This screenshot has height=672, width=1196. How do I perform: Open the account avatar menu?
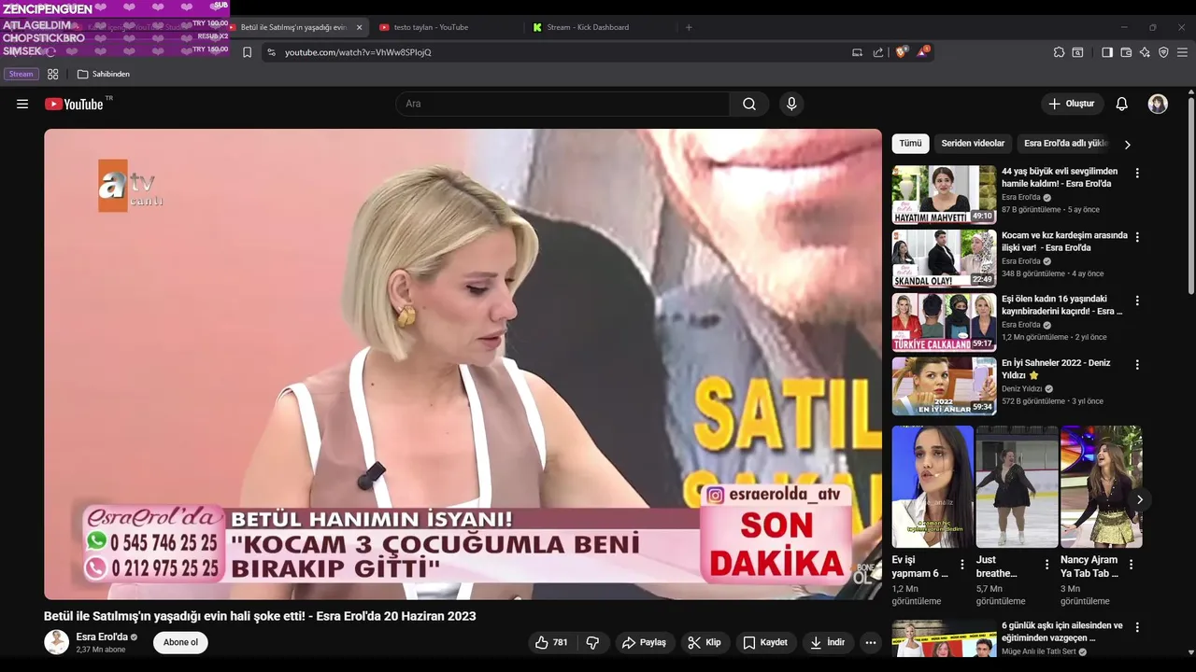tap(1158, 104)
